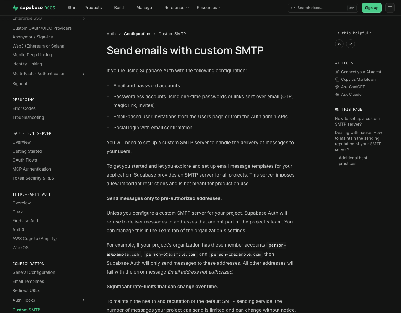Select Ask ChatGPT option
401x313 pixels.
point(353,87)
